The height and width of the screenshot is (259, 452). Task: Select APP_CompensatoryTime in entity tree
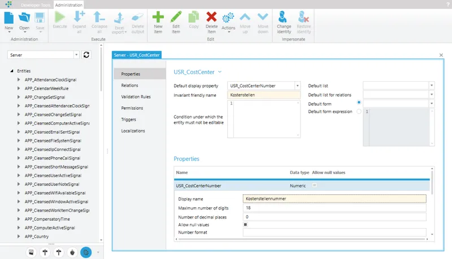pyautogui.click(x=47, y=218)
